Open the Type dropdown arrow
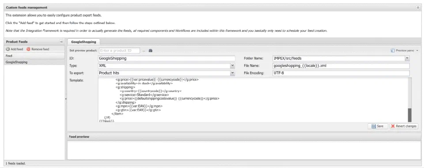Screen dimensions: 424x168 pos(233,66)
